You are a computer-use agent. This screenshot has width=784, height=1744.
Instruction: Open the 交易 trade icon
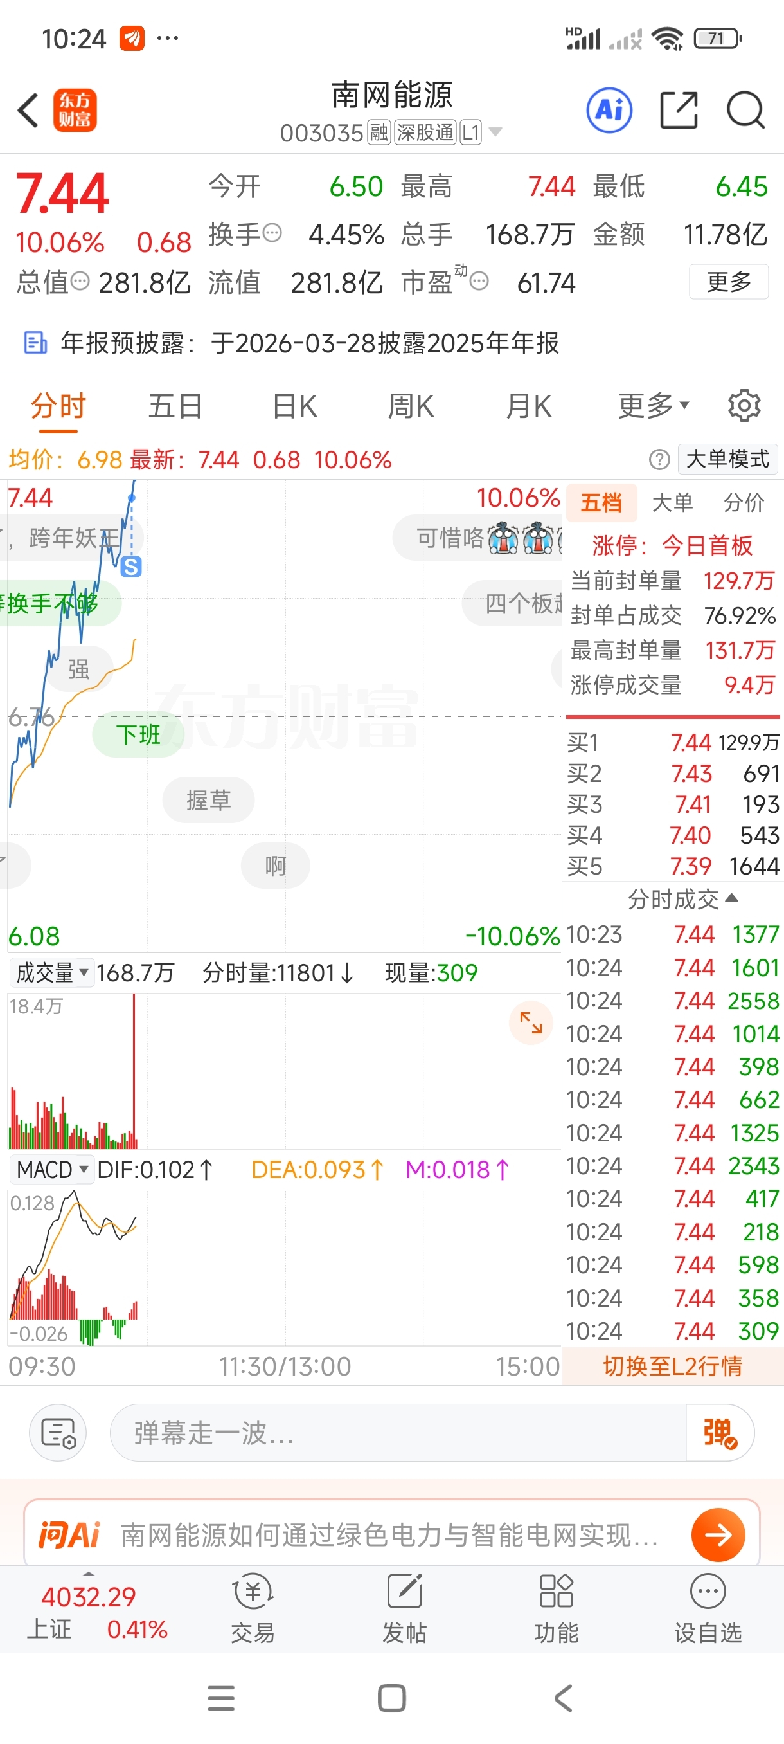tap(253, 1608)
